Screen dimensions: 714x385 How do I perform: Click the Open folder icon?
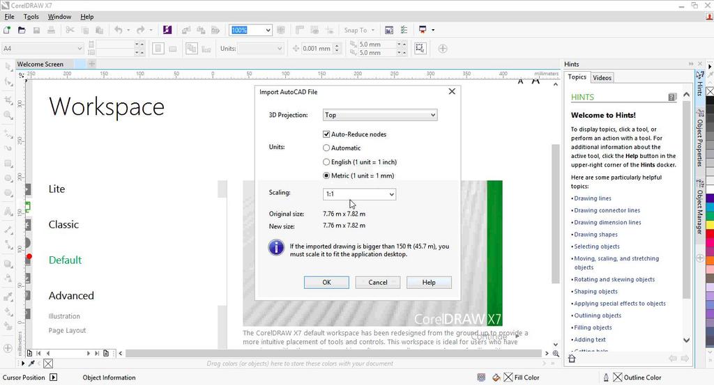tap(22, 30)
